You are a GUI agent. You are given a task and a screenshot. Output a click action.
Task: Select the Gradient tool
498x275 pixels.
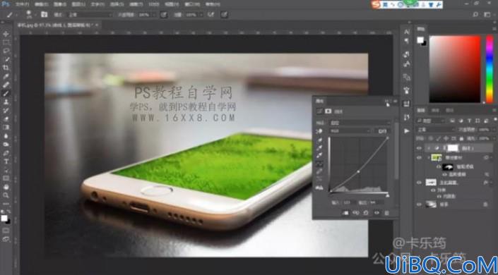[6, 127]
